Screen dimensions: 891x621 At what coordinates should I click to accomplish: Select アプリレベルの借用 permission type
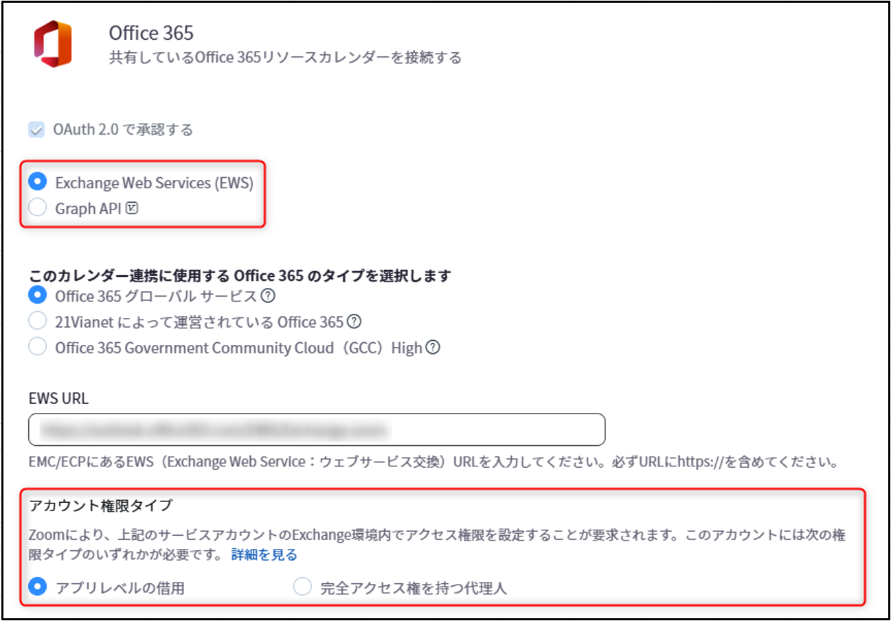click(x=38, y=587)
